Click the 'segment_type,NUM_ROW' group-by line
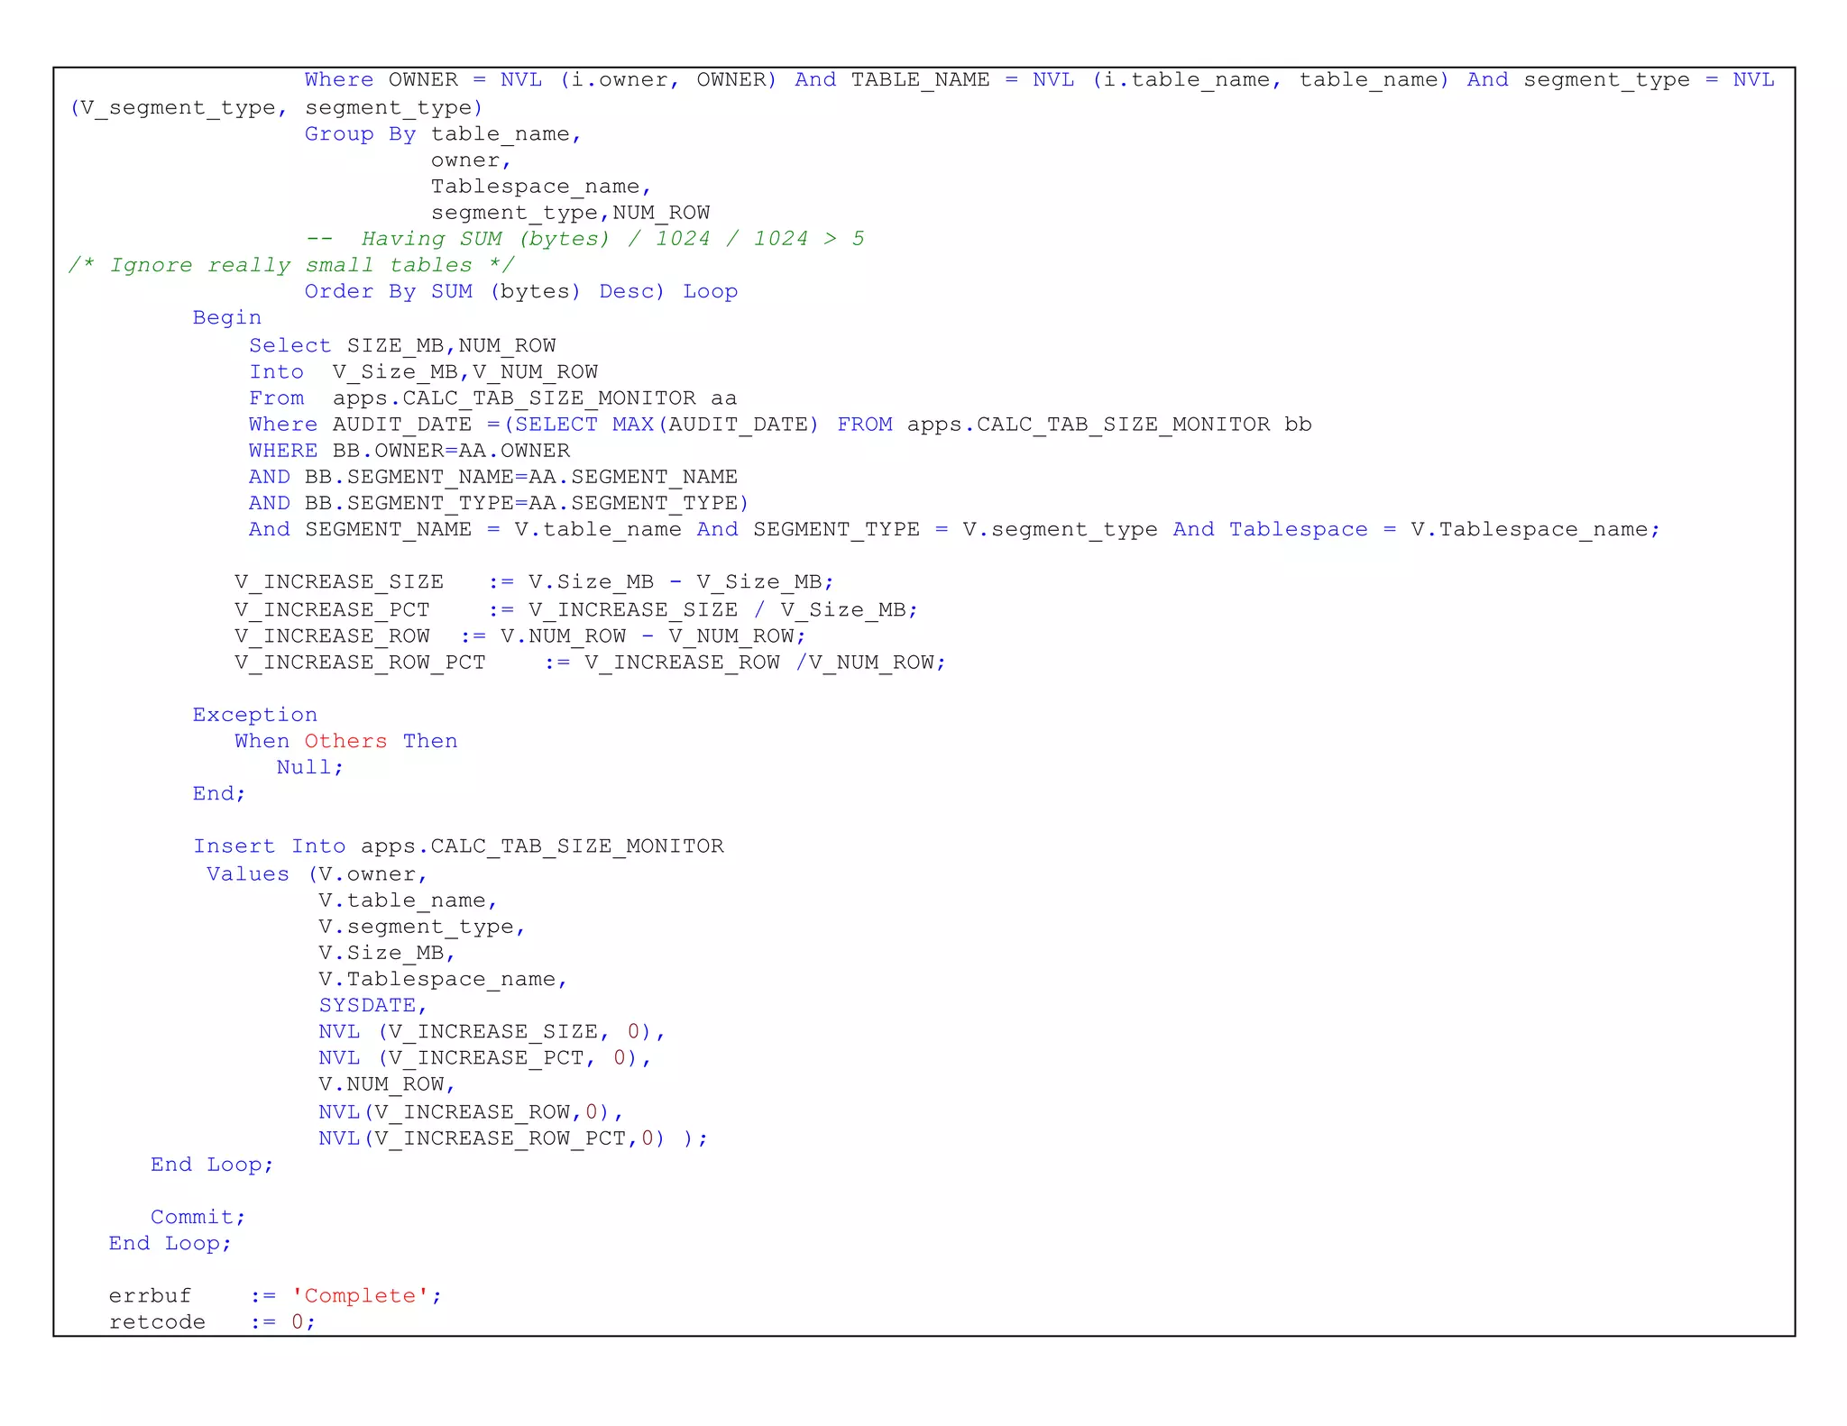The image size is (1847, 1426). 570,213
